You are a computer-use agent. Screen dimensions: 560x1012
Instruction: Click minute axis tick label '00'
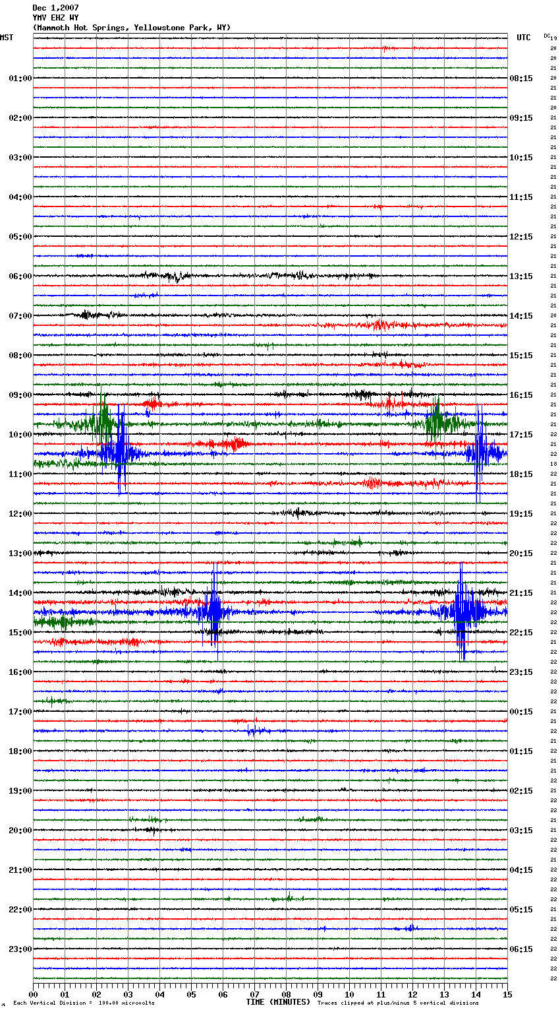(33, 994)
